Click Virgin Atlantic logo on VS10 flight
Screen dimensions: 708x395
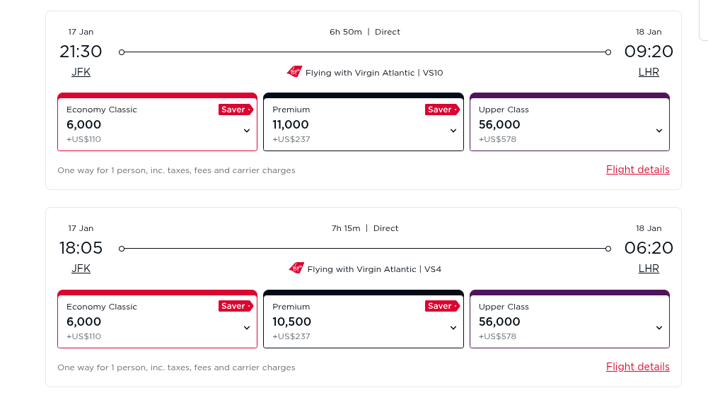pos(294,71)
